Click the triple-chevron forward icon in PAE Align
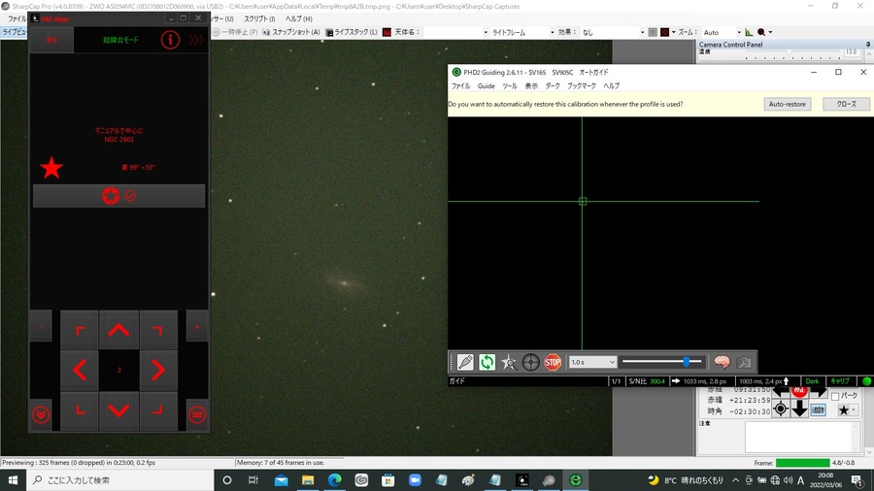874x491 pixels. pos(196,40)
